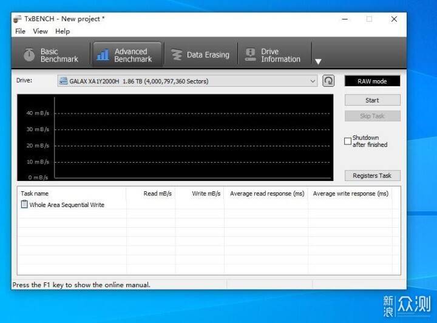437x323 pixels.
Task: Click the Basic Benchmark stopwatch icon
Action: pyautogui.click(x=29, y=55)
